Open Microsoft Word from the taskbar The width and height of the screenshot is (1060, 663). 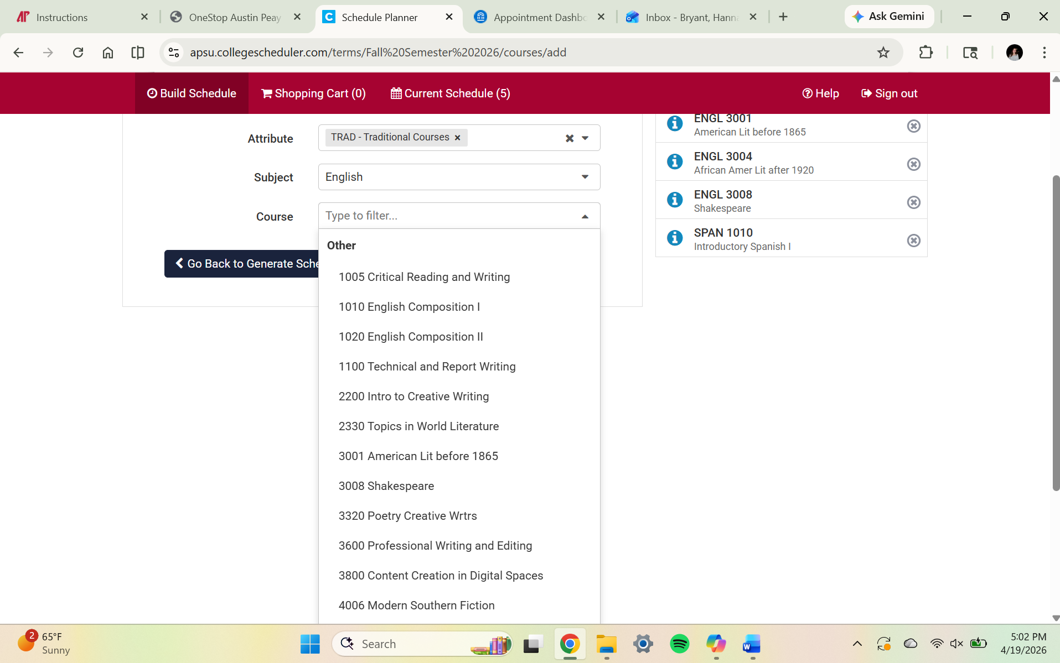point(751,644)
